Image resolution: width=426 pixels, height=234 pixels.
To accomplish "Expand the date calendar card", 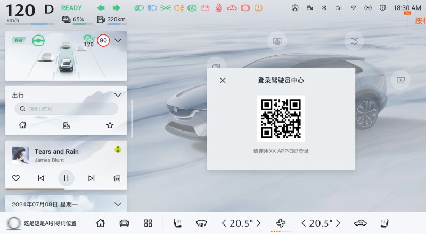I will point(118,204).
